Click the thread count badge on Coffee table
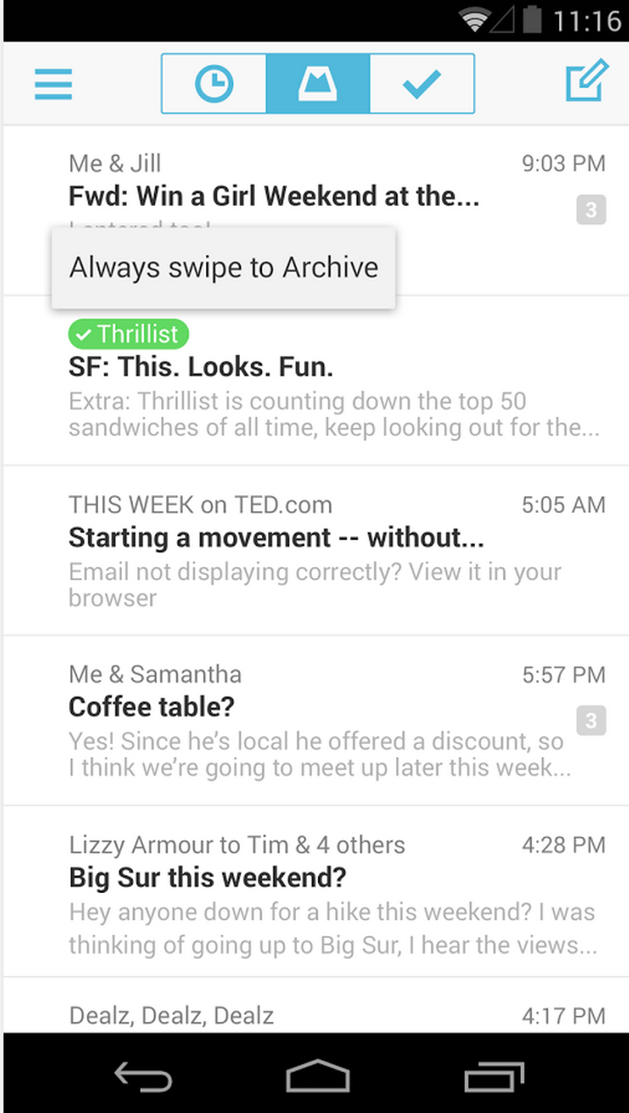 591,721
